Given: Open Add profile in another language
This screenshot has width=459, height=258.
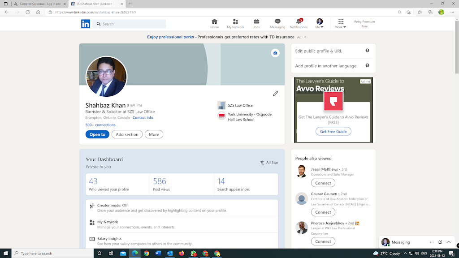Looking at the screenshot, I should [x=326, y=66].
